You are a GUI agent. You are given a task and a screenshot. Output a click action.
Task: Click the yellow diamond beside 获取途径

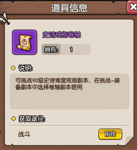14,118
